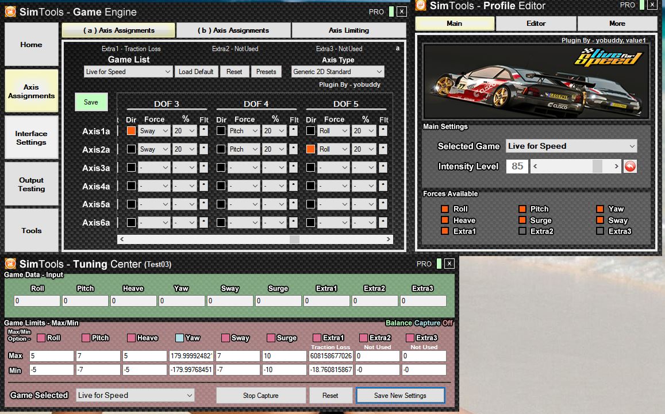This screenshot has height=414, width=665.
Task: Toggle Yaw Max/Min option checkbox
Action: (x=179, y=338)
